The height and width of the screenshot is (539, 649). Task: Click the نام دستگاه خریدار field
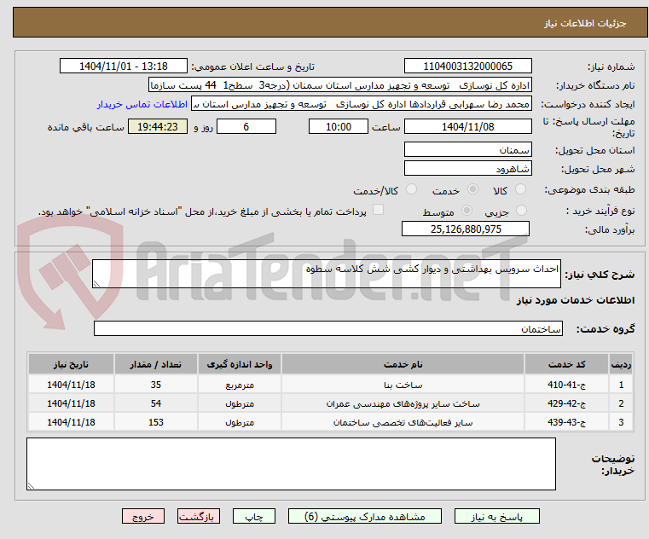[x=339, y=85]
